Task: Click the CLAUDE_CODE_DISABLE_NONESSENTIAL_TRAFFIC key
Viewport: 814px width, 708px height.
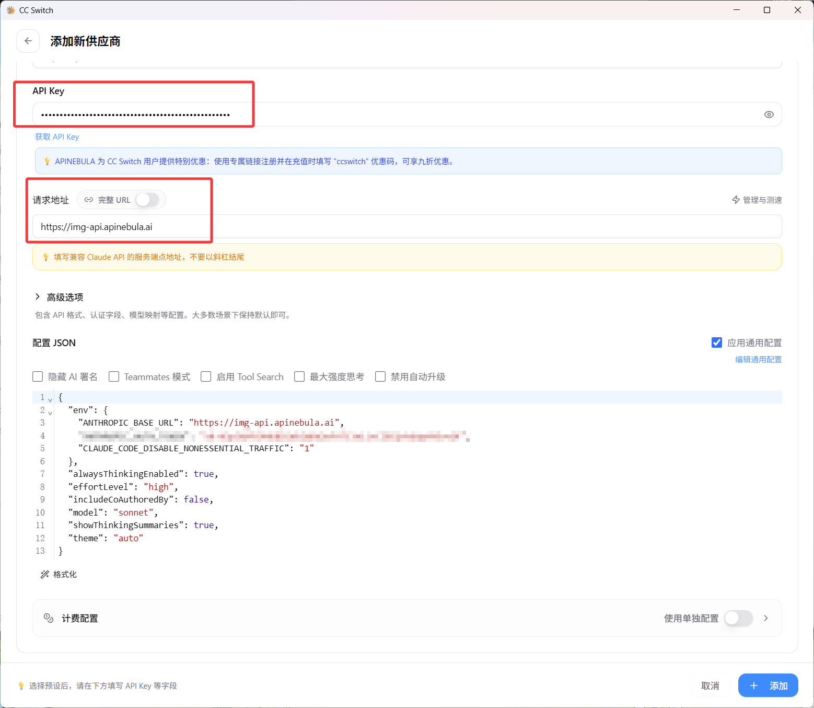Action: pos(183,448)
